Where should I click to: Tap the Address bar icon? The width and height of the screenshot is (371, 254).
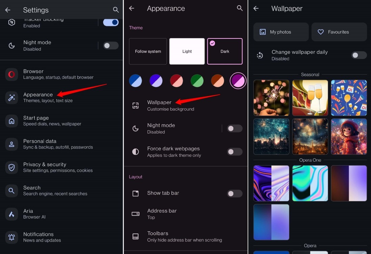[x=136, y=214]
